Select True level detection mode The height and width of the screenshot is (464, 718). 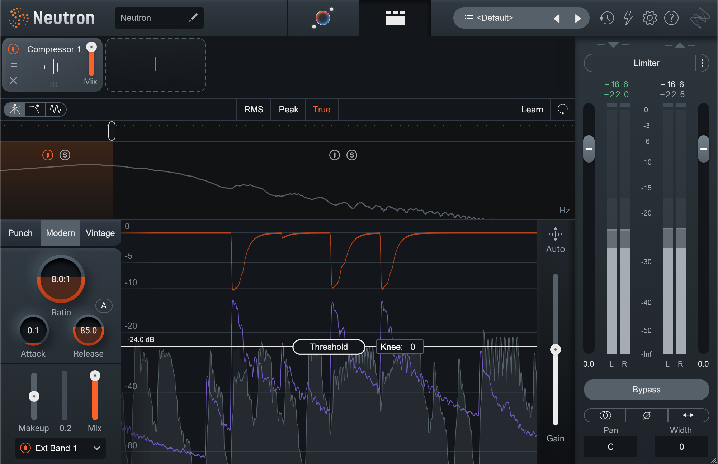(x=321, y=109)
